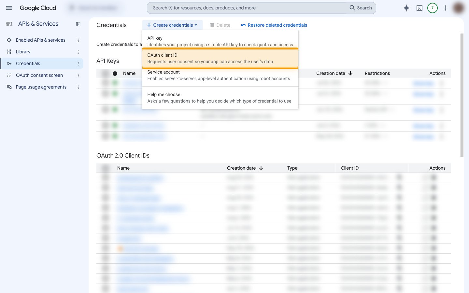The height and width of the screenshot is (293, 469).
Task: Open more options for Credentials item
Action: click(x=78, y=63)
